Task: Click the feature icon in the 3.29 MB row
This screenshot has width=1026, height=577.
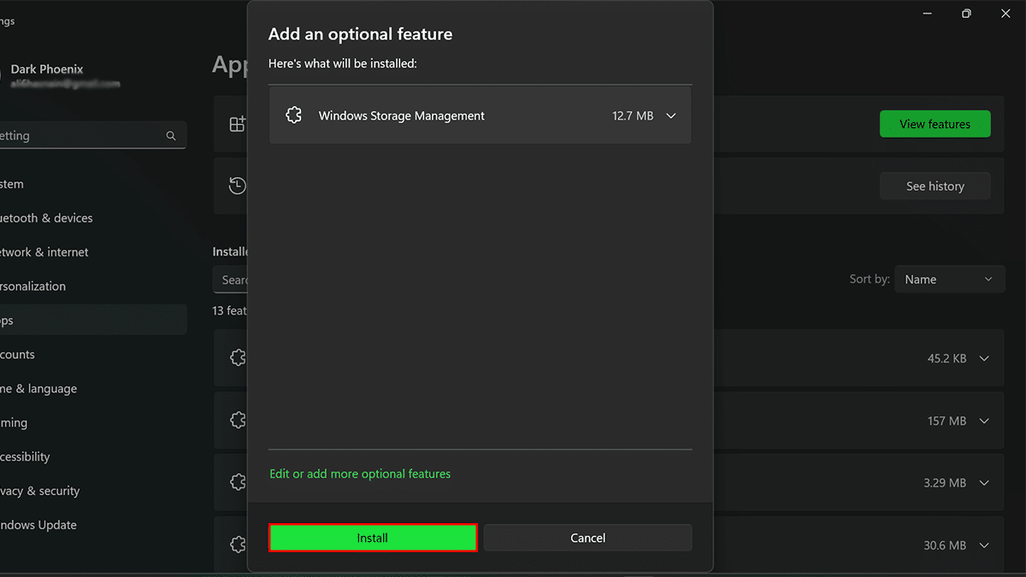Action: tap(238, 483)
